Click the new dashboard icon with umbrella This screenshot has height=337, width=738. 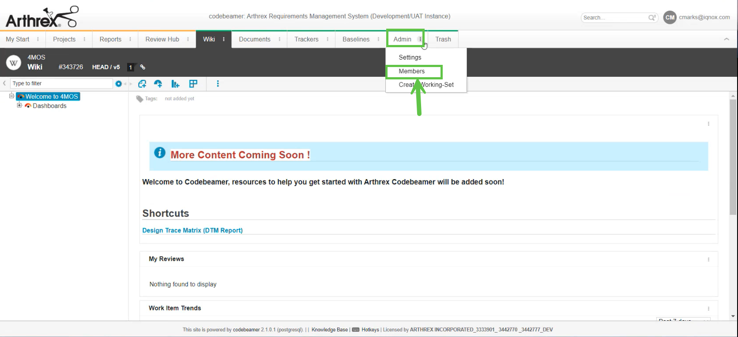(x=158, y=84)
